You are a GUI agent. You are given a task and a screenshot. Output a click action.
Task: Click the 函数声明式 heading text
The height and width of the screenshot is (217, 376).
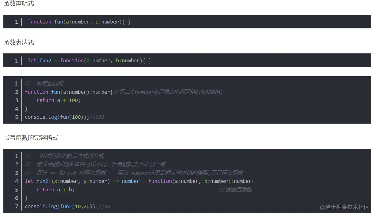coord(19,4)
